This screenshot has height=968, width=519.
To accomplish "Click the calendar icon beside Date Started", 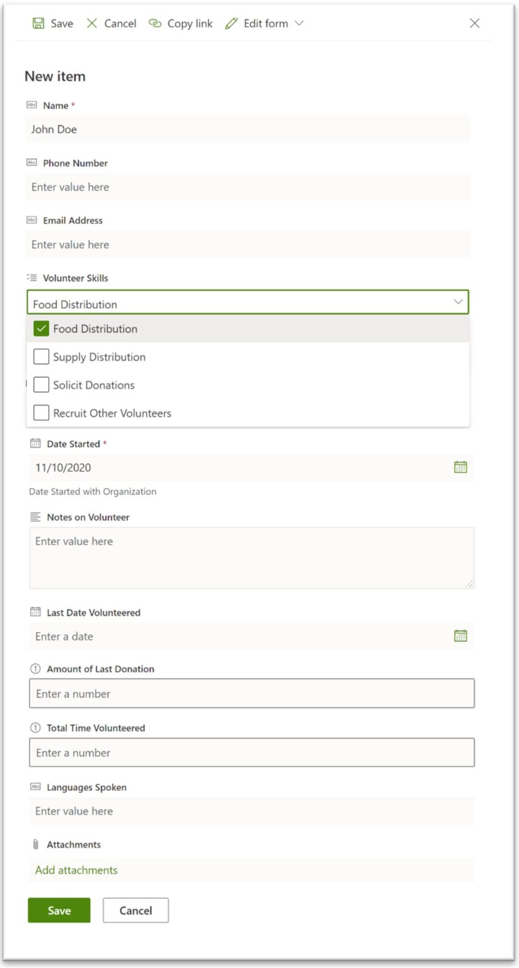I will click(x=461, y=467).
